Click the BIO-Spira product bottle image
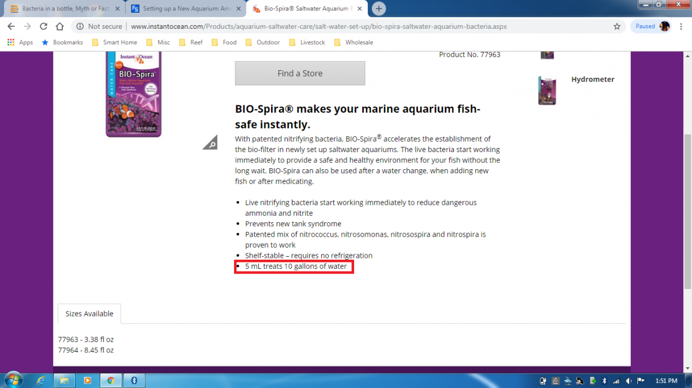The height and width of the screenshot is (388, 692). click(133, 94)
